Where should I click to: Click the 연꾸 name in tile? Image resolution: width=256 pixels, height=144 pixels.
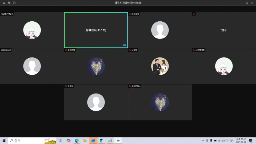(x=224, y=30)
